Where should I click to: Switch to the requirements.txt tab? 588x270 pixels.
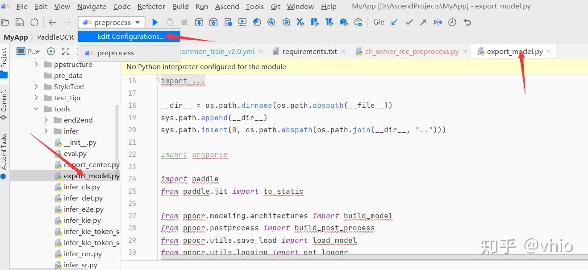point(309,51)
